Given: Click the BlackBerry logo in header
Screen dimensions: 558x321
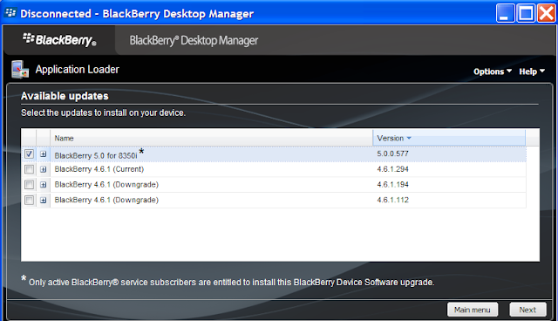Looking at the screenshot, I should pyautogui.click(x=59, y=40).
